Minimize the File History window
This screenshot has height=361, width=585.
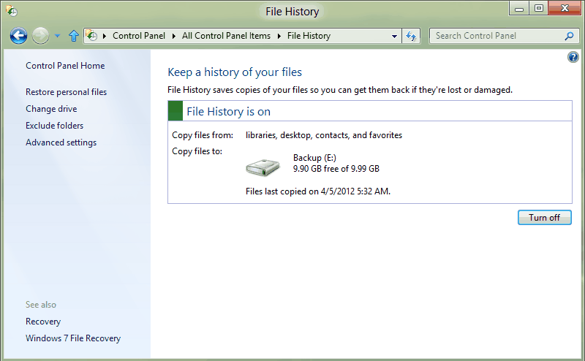click(x=519, y=9)
